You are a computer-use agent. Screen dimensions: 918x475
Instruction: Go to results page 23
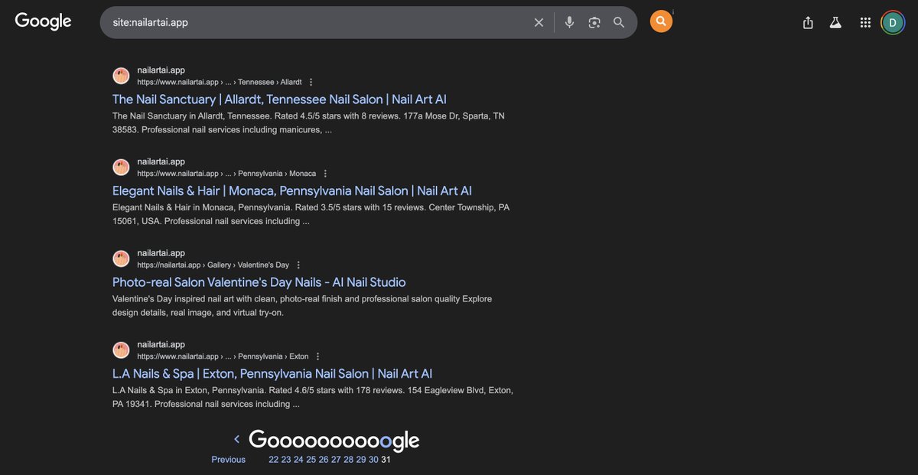coord(286,460)
